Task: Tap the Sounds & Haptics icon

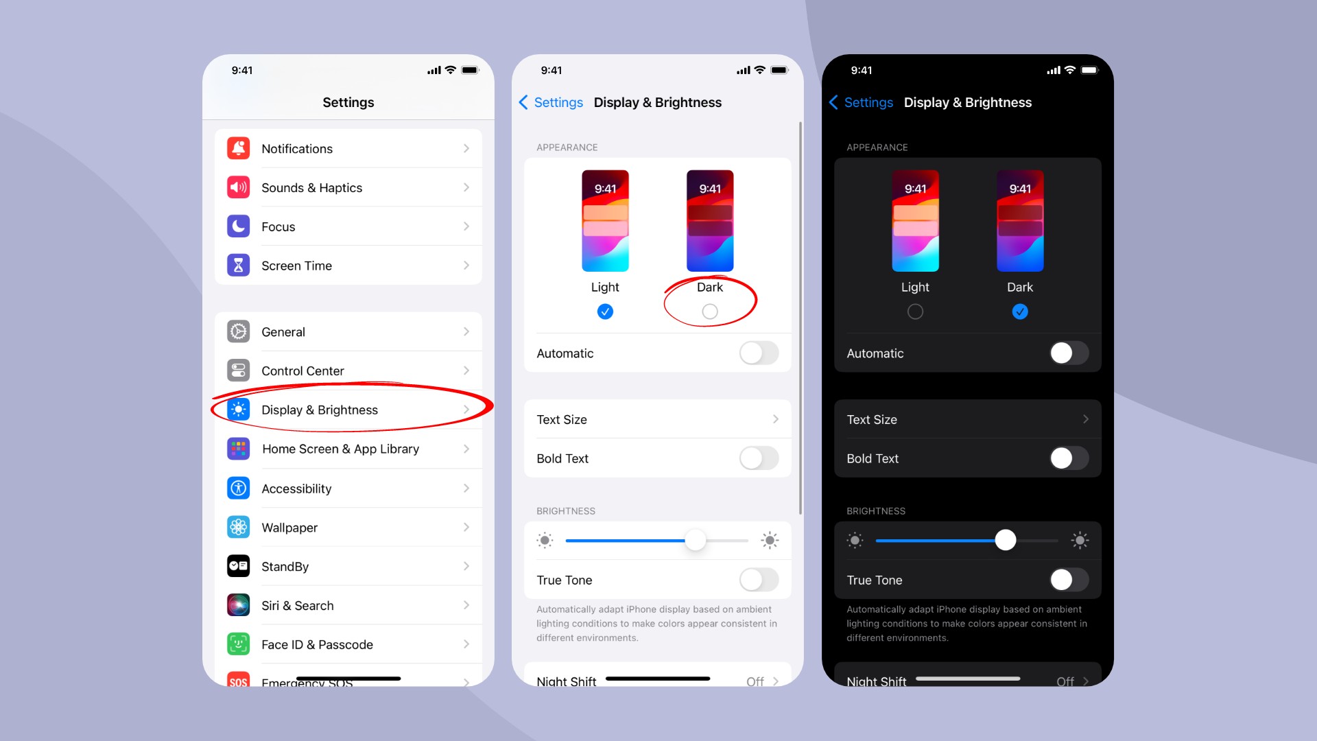Action: click(x=238, y=187)
